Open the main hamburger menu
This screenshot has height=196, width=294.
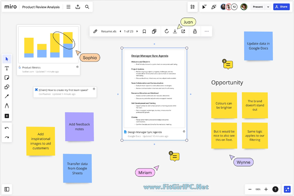tap(68, 7)
